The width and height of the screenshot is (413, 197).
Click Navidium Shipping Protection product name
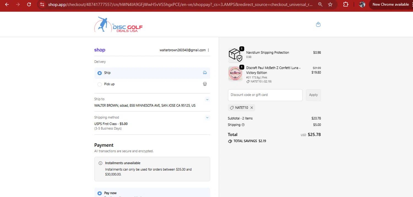click(268, 52)
